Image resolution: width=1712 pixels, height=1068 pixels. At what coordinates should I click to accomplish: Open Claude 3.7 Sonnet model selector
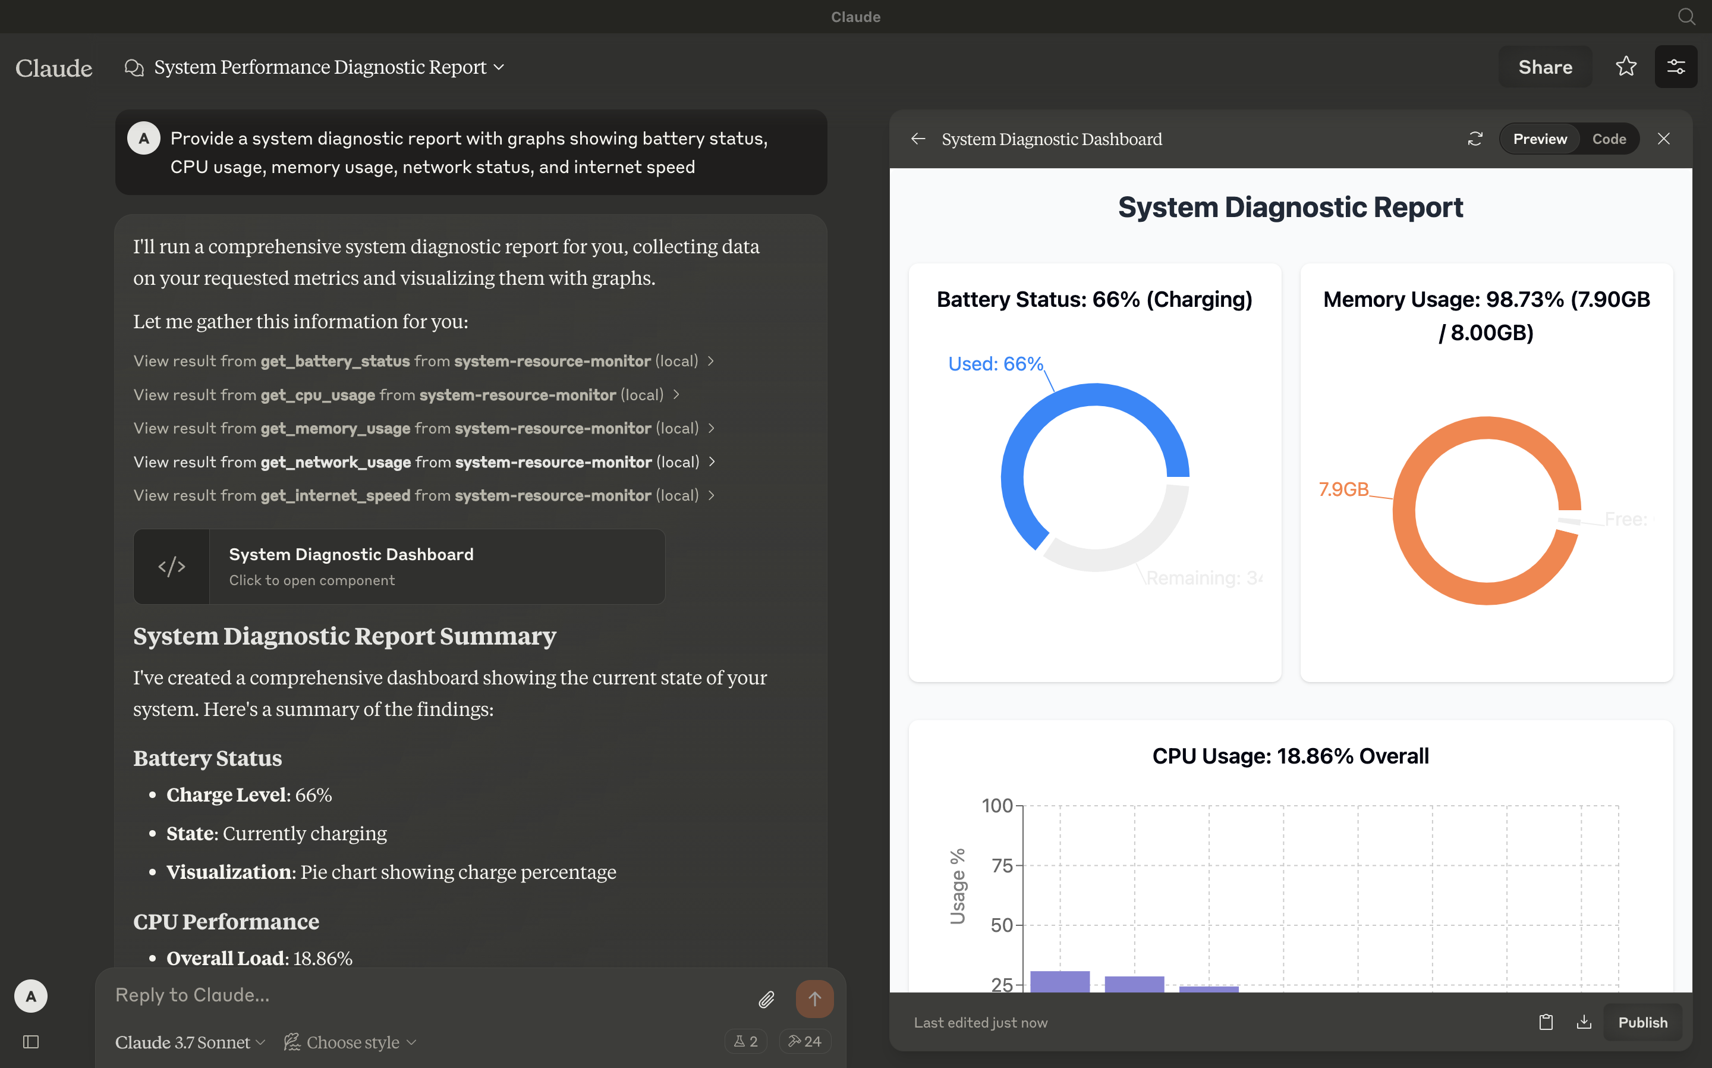[190, 1042]
